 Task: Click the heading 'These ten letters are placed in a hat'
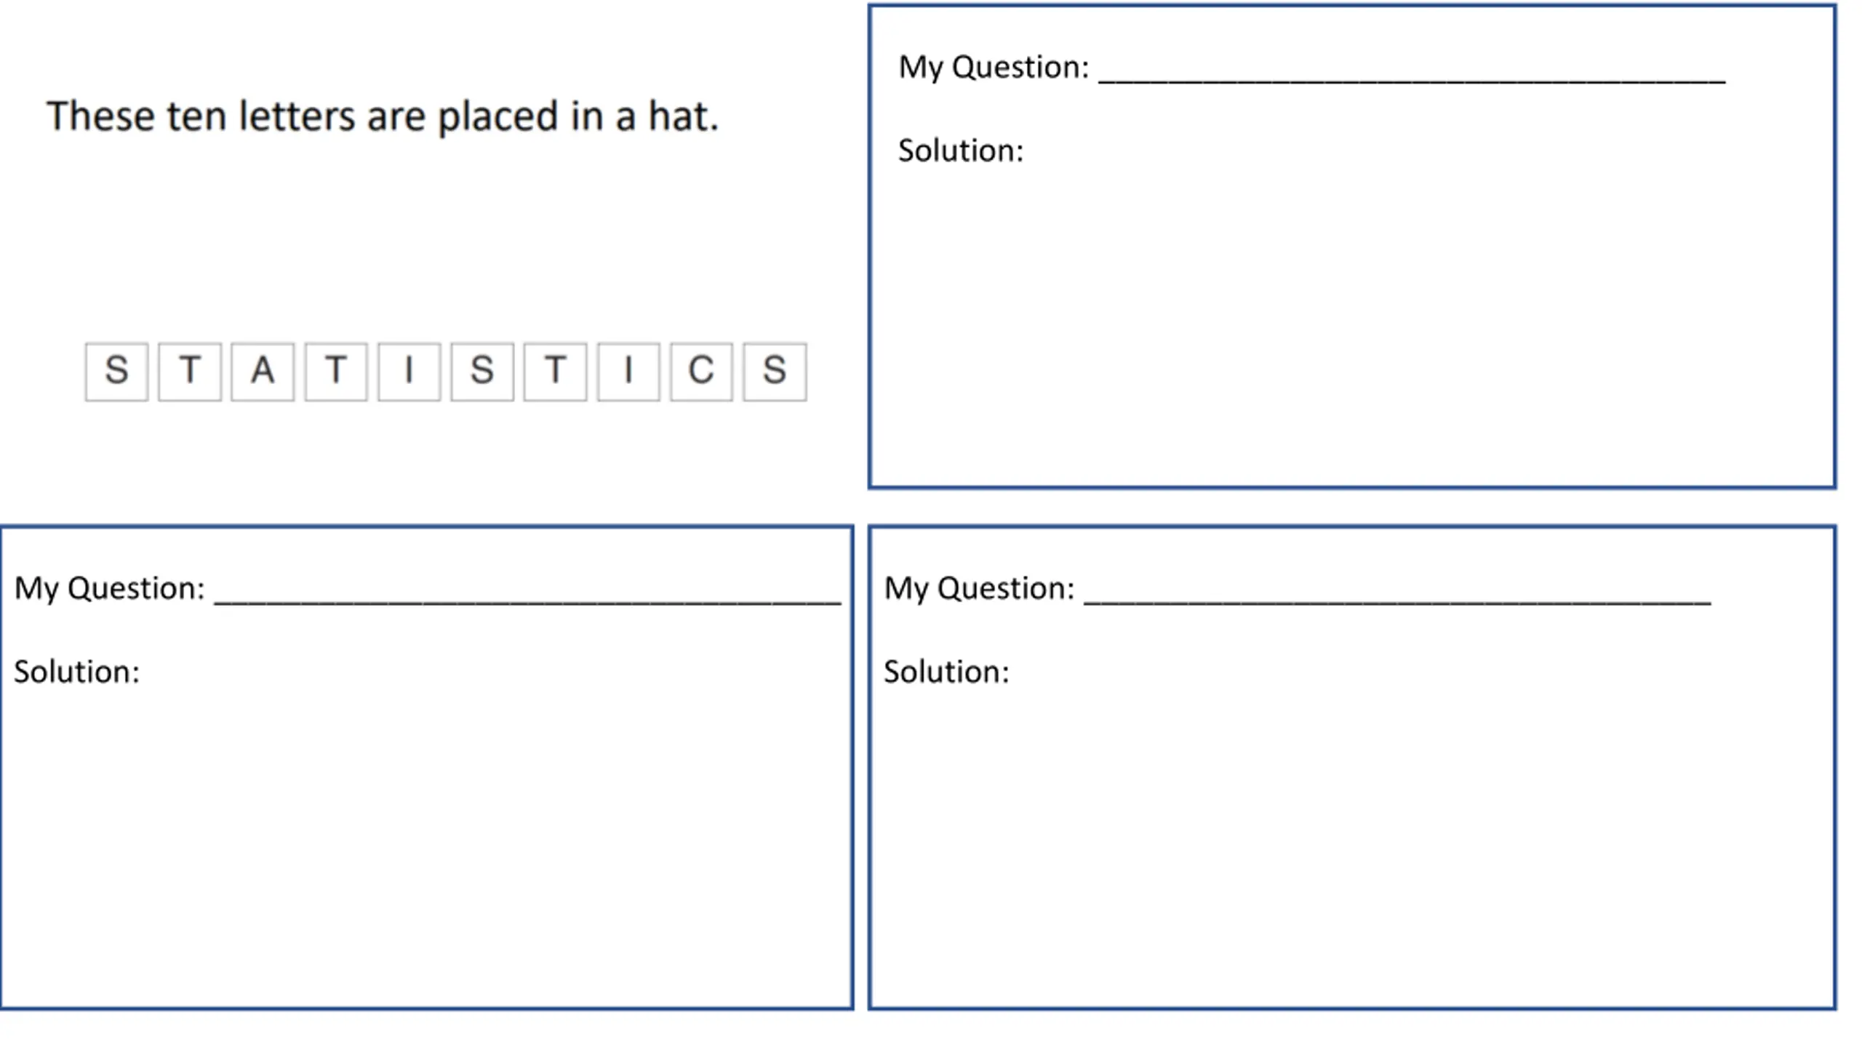383,116
